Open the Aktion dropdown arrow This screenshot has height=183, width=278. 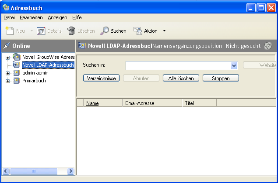point(164,31)
